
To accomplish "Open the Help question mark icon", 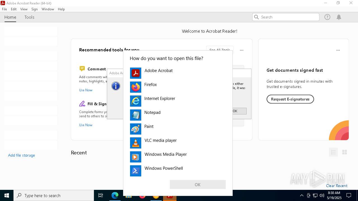I will coord(327,17).
